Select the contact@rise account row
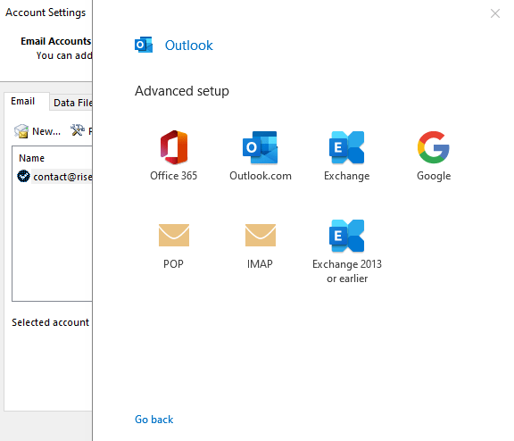This screenshot has height=441, width=514. click(54, 177)
